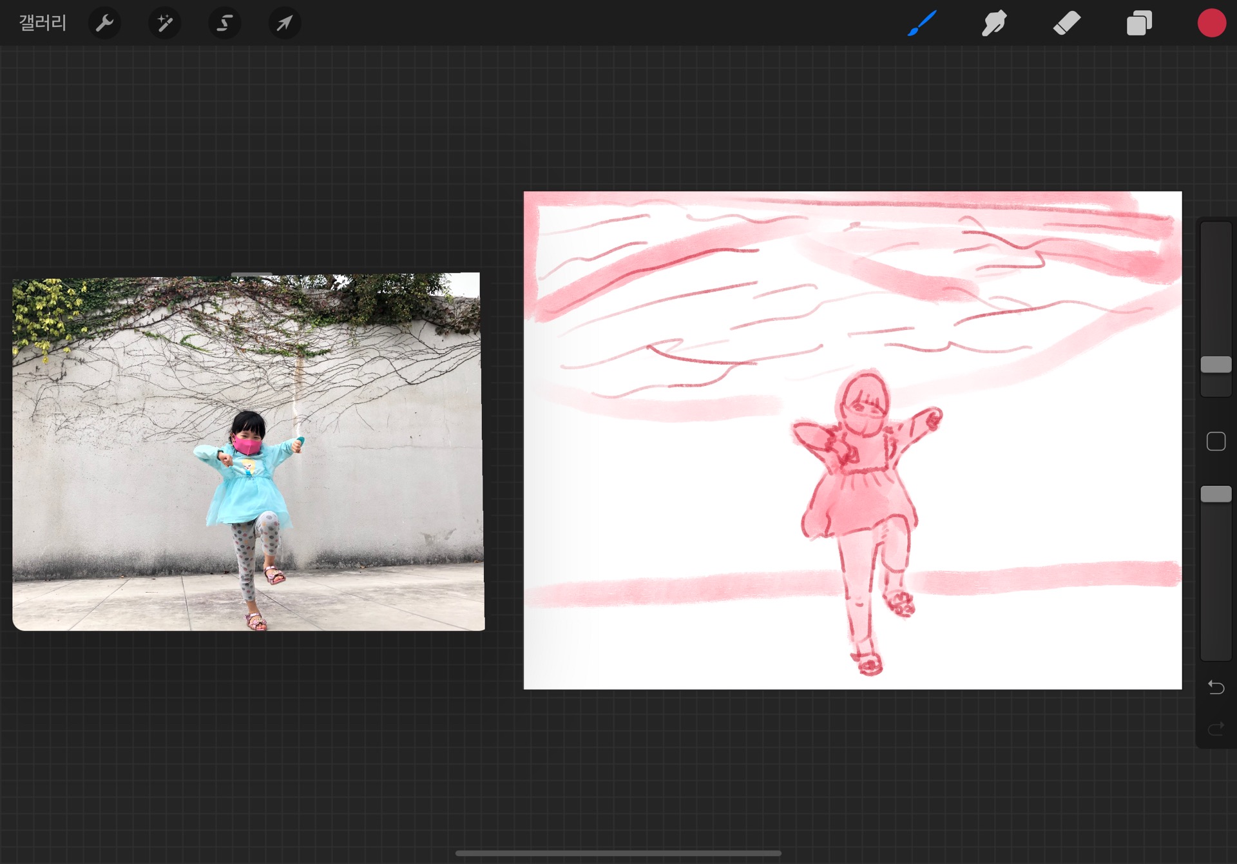This screenshot has width=1237, height=864.
Task: Select the Eraser tool
Action: pos(1066,24)
